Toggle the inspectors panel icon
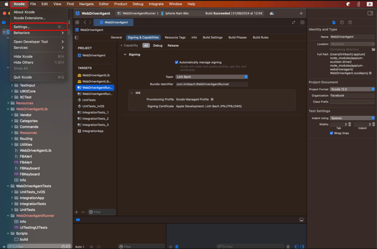The width and height of the screenshot is (377, 249). [x=370, y=13]
